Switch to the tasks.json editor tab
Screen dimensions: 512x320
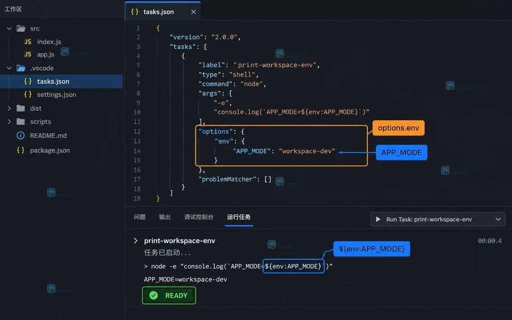pos(162,11)
